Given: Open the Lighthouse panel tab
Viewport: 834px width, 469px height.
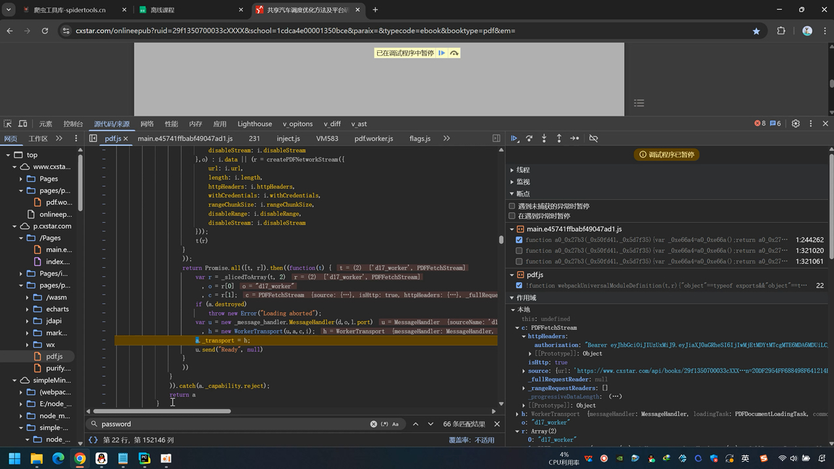Looking at the screenshot, I should tap(255, 123).
